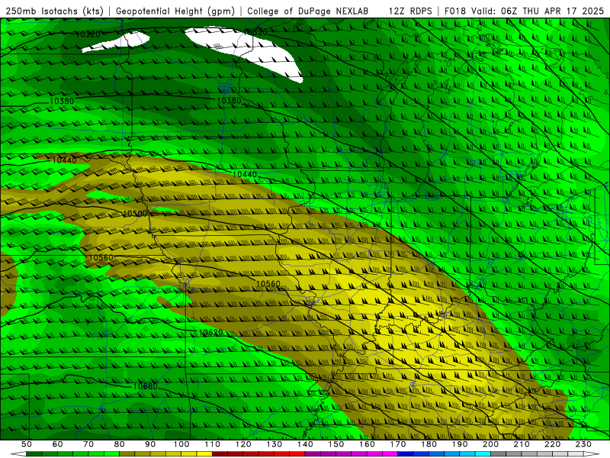
Task: Select the darkest gray color bar swatch
Action: tap(498, 453)
